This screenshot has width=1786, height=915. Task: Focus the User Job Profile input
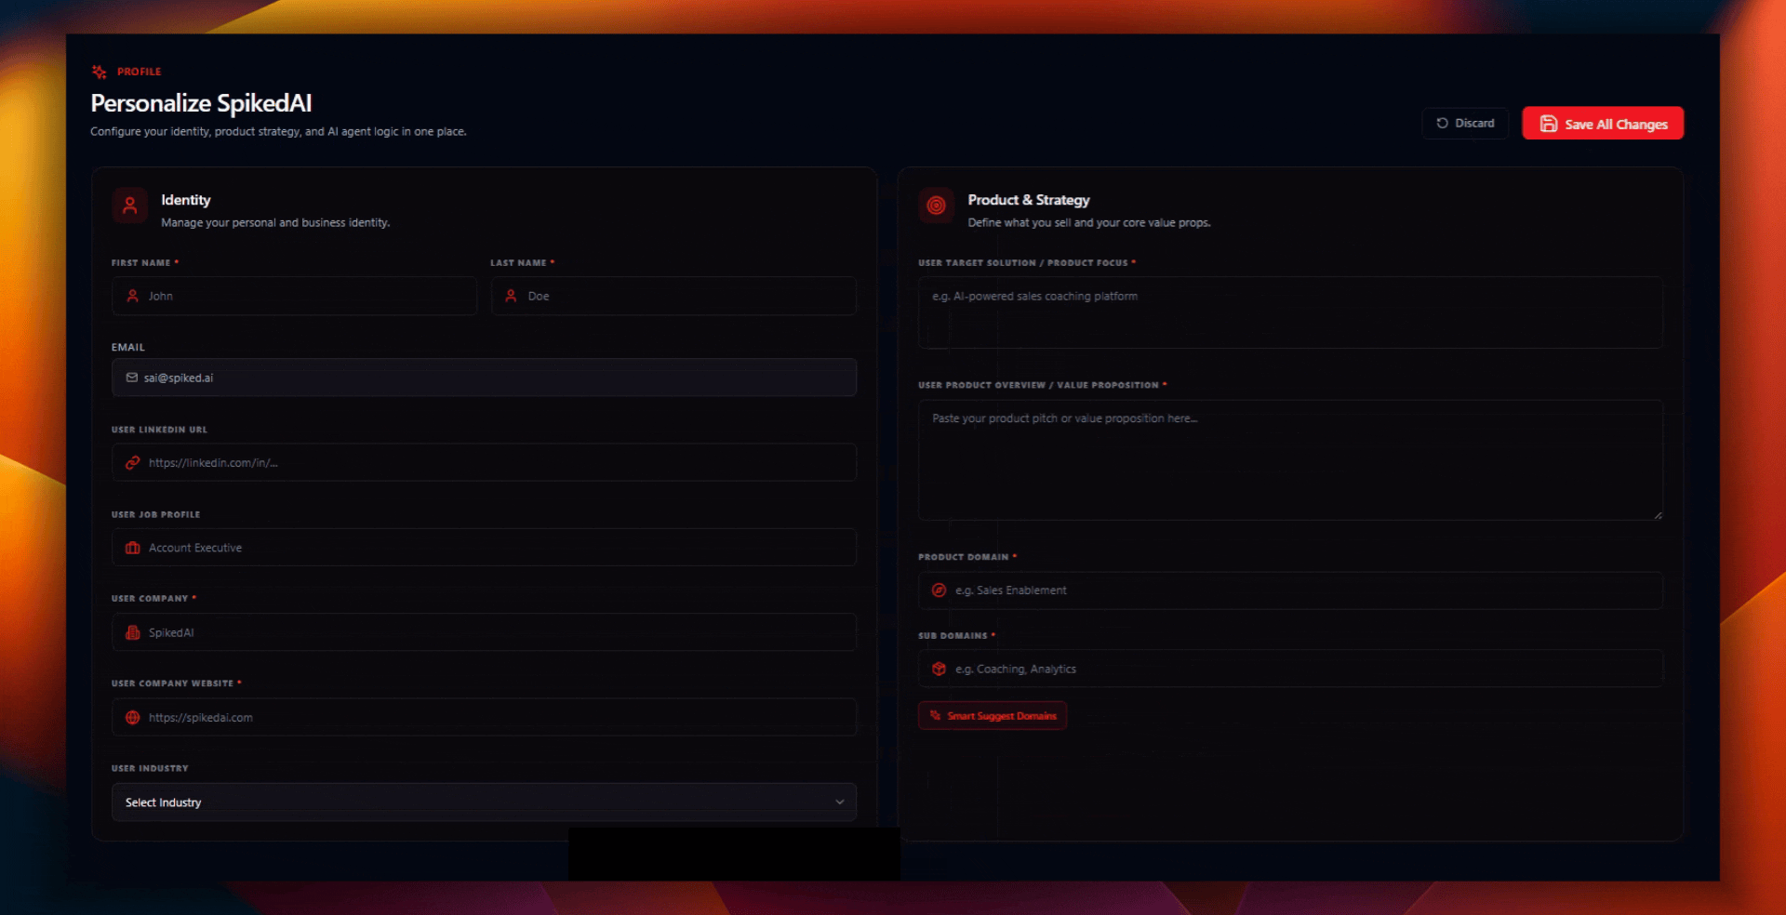(x=484, y=548)
